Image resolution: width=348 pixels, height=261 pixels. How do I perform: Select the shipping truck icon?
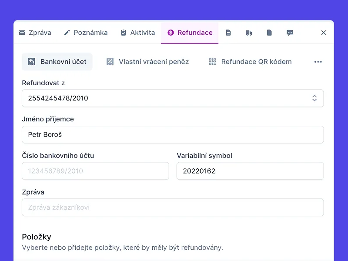(x=249, y=32)
